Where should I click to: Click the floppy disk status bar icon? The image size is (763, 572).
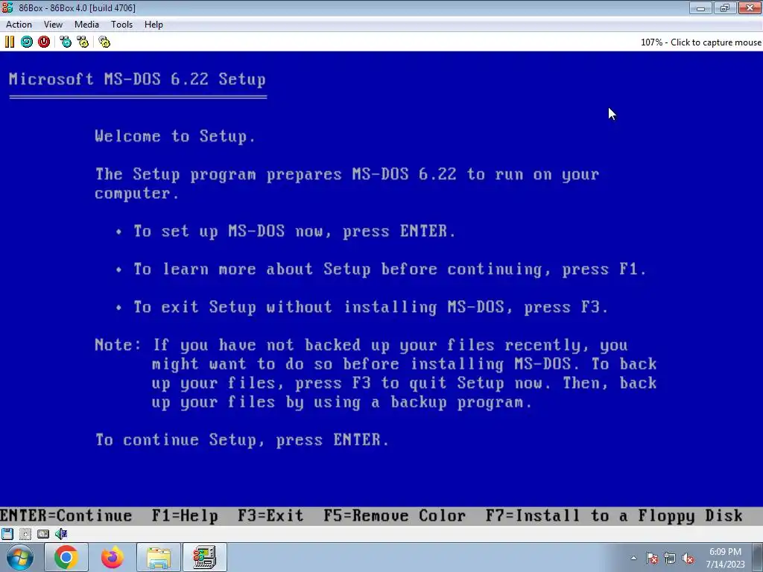click(x=7, y=534)
